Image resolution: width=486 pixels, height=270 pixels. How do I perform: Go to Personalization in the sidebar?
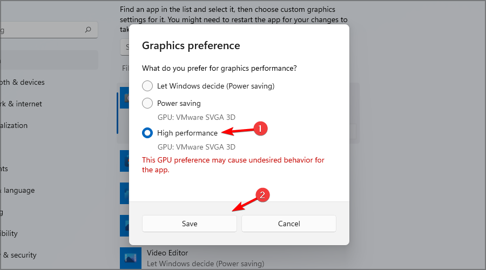[14, 125]
